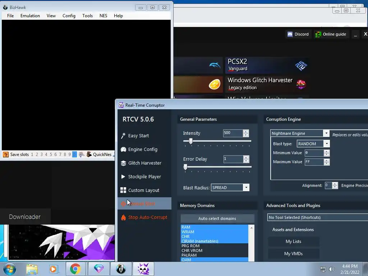The width and height of the screenshot is (368, 276).
Task: Click the QuickNes core icon in BizHawk
Action: (x=89, y=154)
